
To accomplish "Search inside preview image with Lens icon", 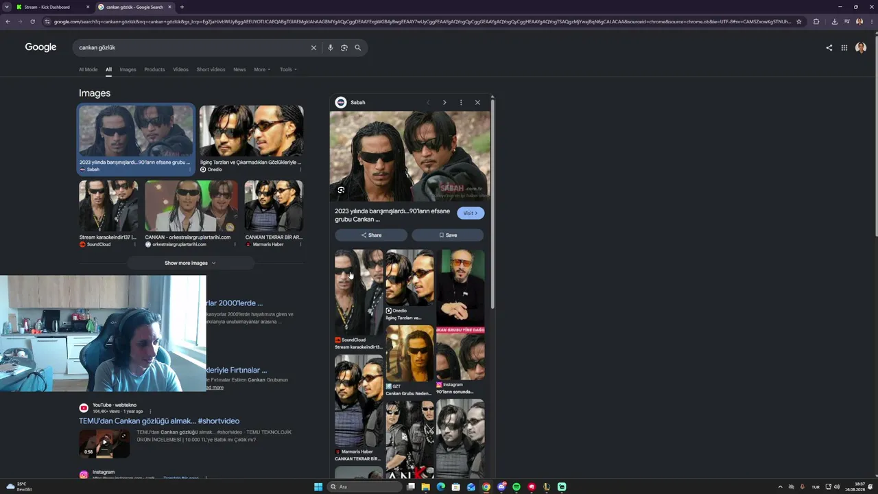I will tap(341, 190).
